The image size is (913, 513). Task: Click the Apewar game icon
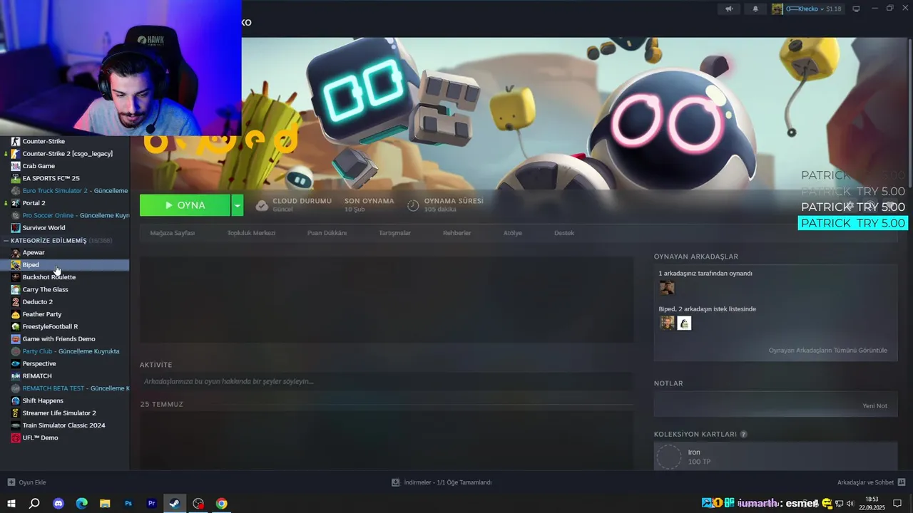[16, 252]
